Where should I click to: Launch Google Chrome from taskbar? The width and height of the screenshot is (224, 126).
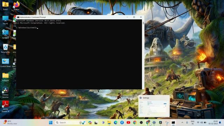coord(135,122)
